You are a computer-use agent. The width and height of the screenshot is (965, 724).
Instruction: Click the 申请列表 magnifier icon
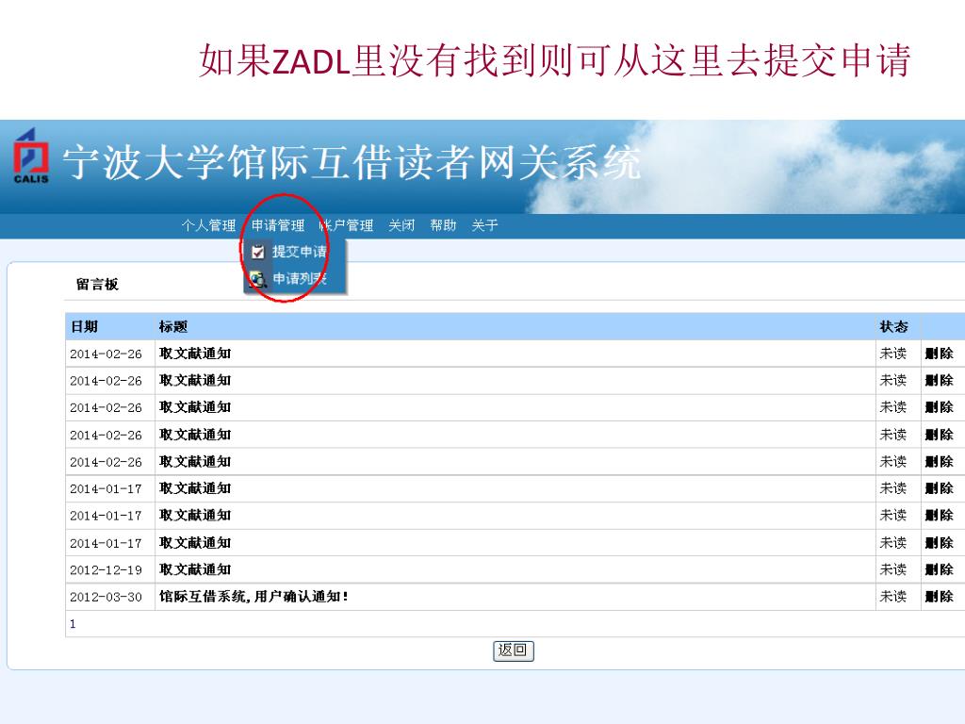pyautogui.click(x=258, y=279)
